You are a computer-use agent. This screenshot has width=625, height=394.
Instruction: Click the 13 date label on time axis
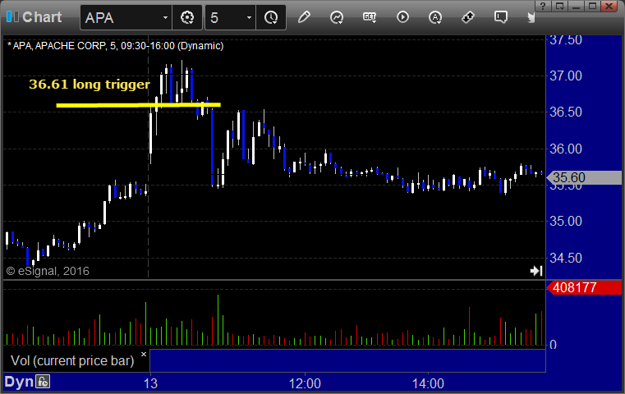pyautogui.click(x=150, y=383)
